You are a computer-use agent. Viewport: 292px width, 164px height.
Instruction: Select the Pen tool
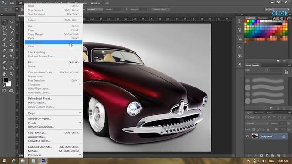(x=4, y=62)
